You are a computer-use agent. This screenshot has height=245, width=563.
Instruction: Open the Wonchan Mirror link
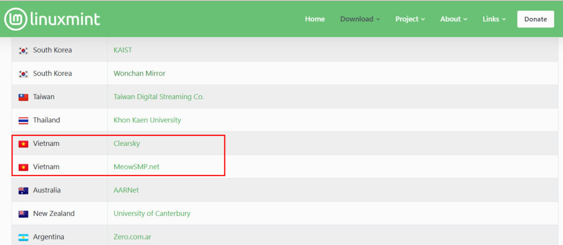139,73
